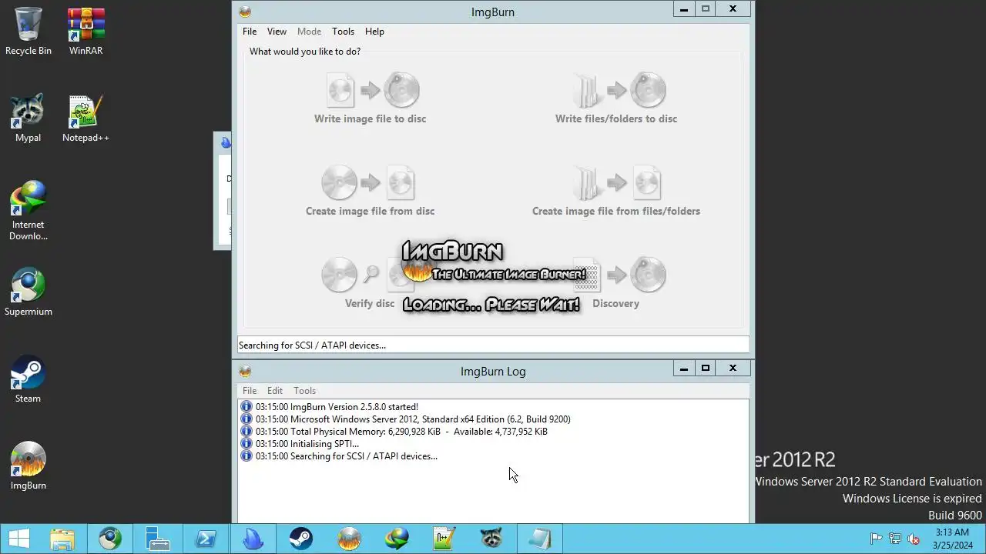Maximize the ImgBurn Log window
Screen dimensions: 986x554
705,369
